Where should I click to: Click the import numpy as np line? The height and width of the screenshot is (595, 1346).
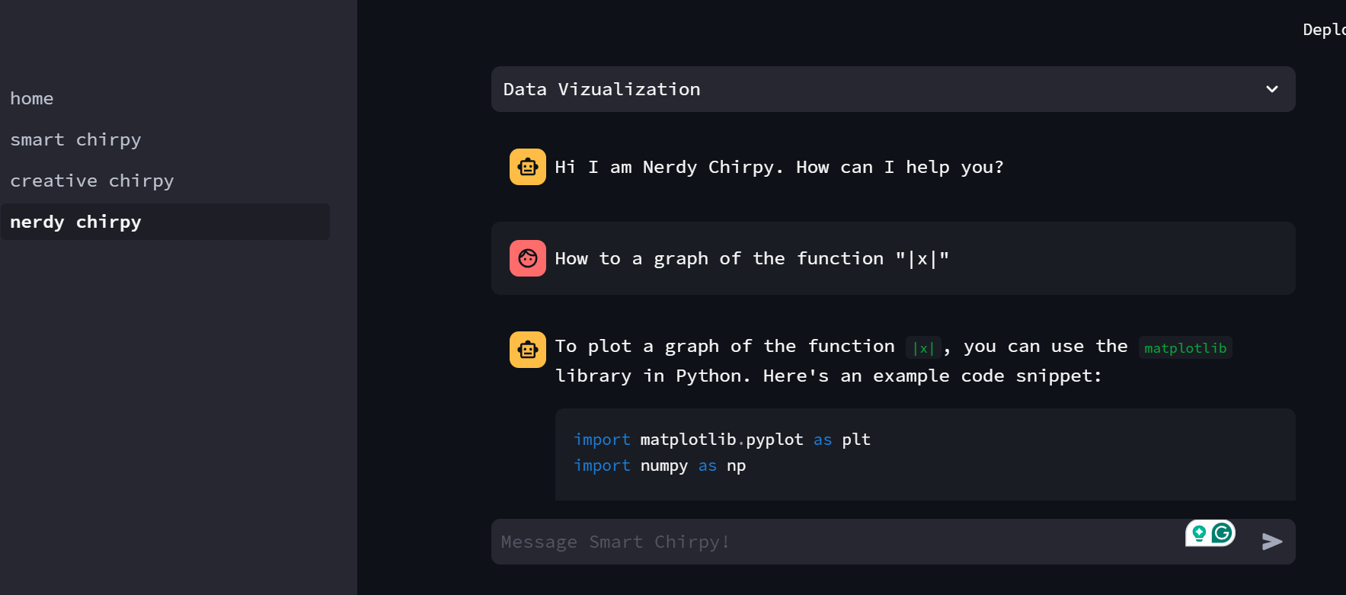[659, 465]
